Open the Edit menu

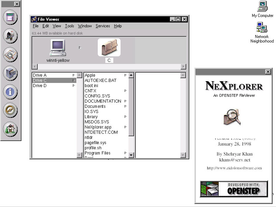[46, 26]
